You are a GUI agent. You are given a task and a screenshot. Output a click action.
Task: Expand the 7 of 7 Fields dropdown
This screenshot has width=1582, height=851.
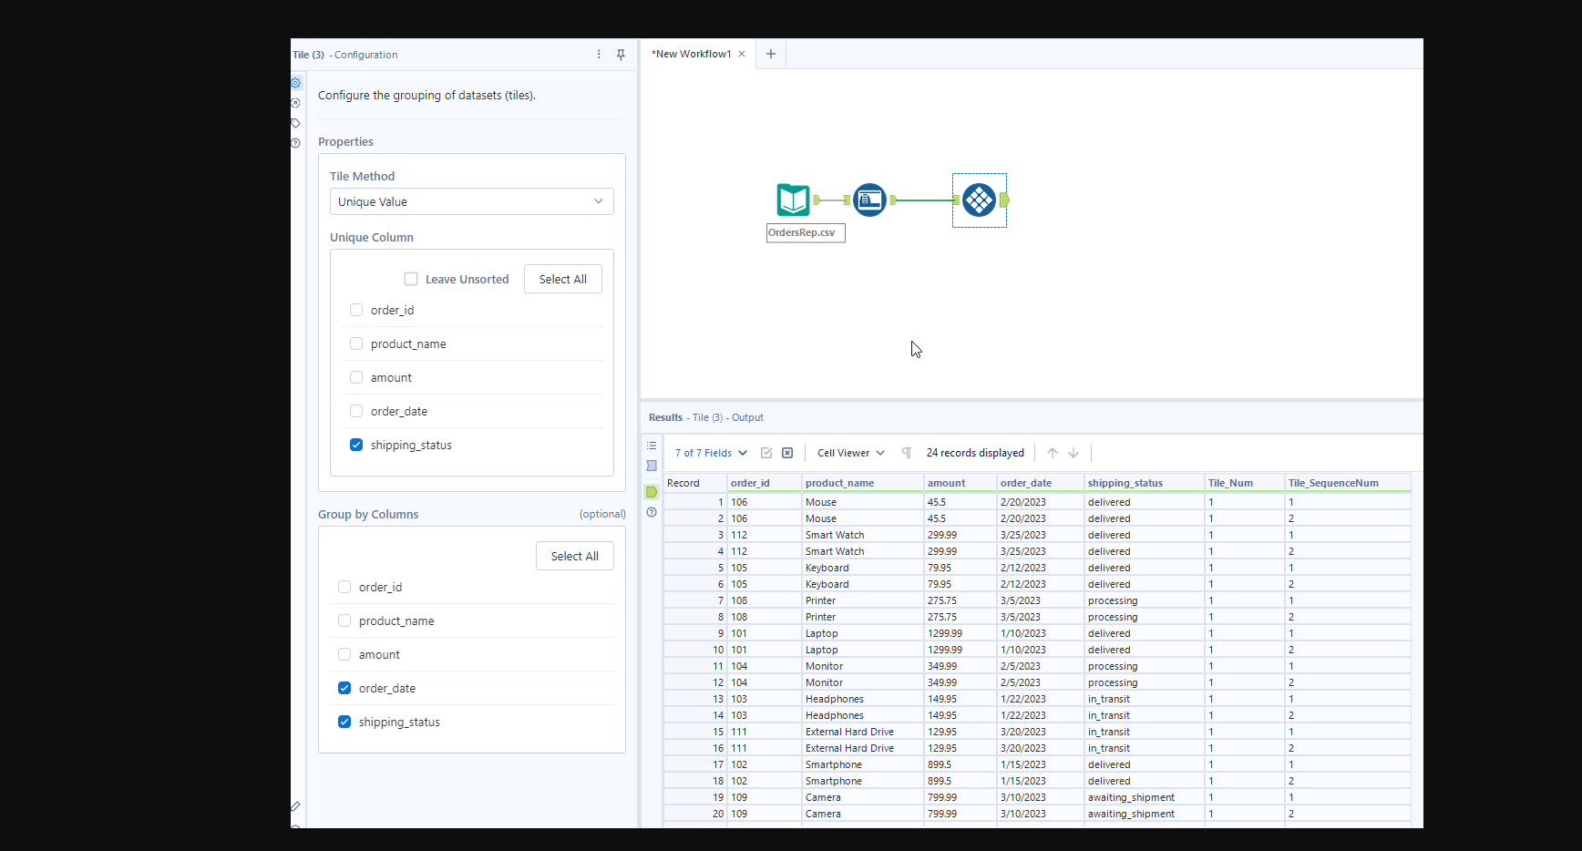711,453
